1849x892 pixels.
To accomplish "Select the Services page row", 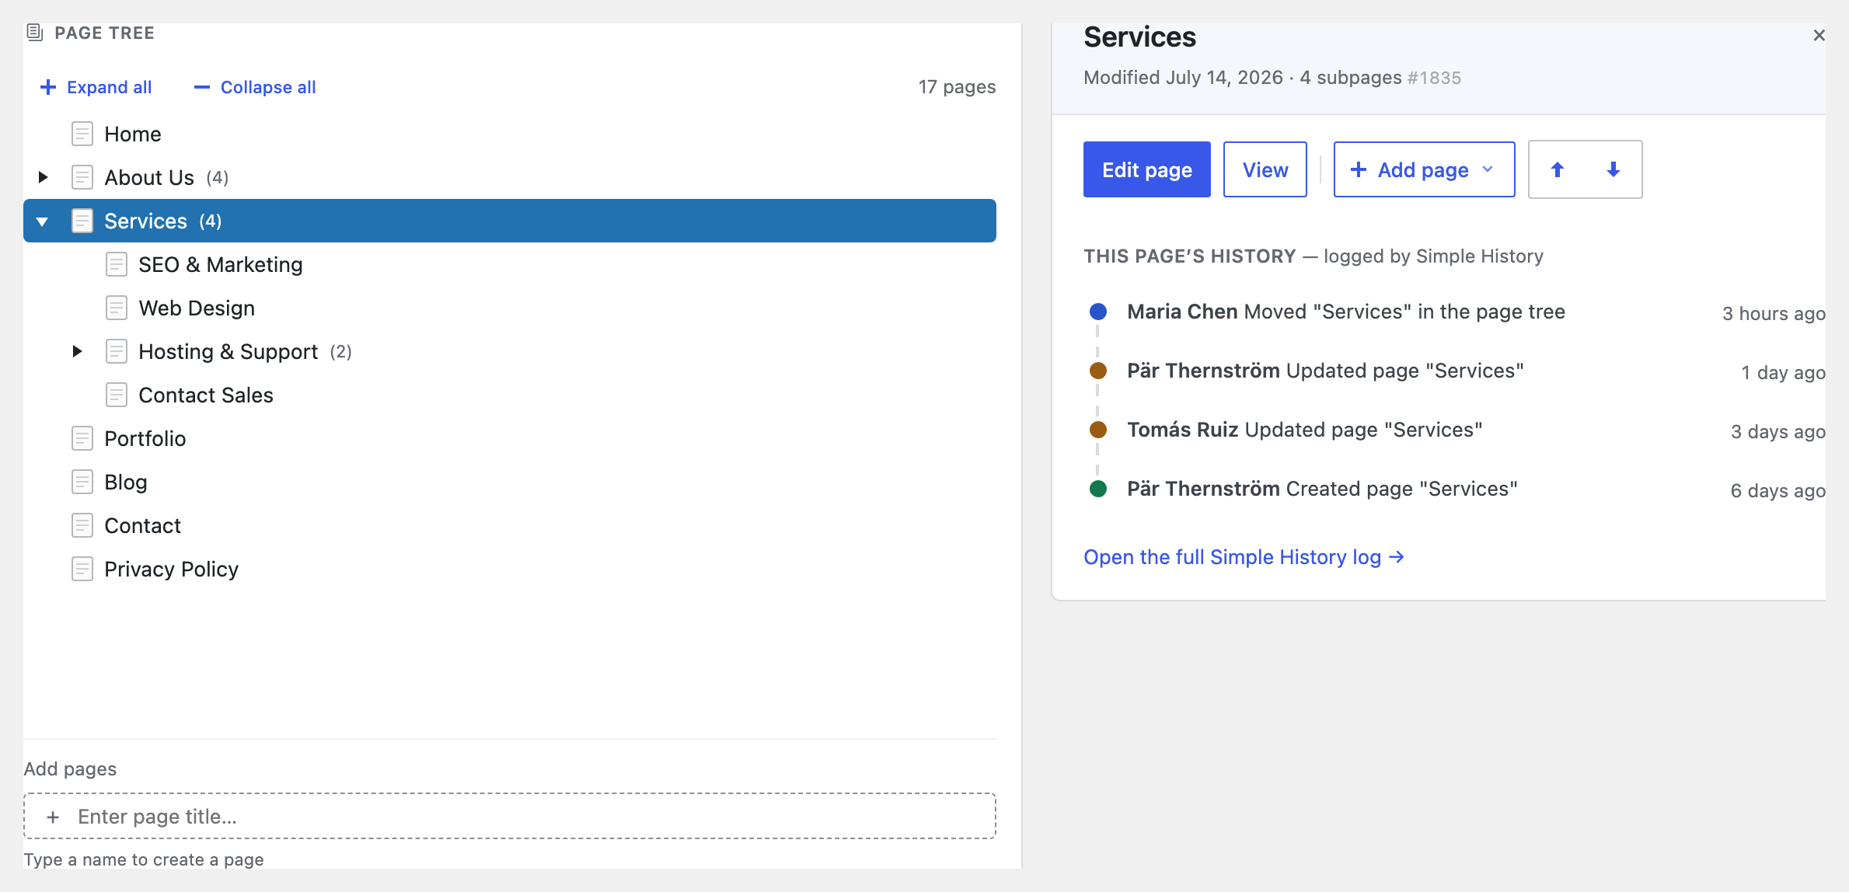I will [509, 221].
